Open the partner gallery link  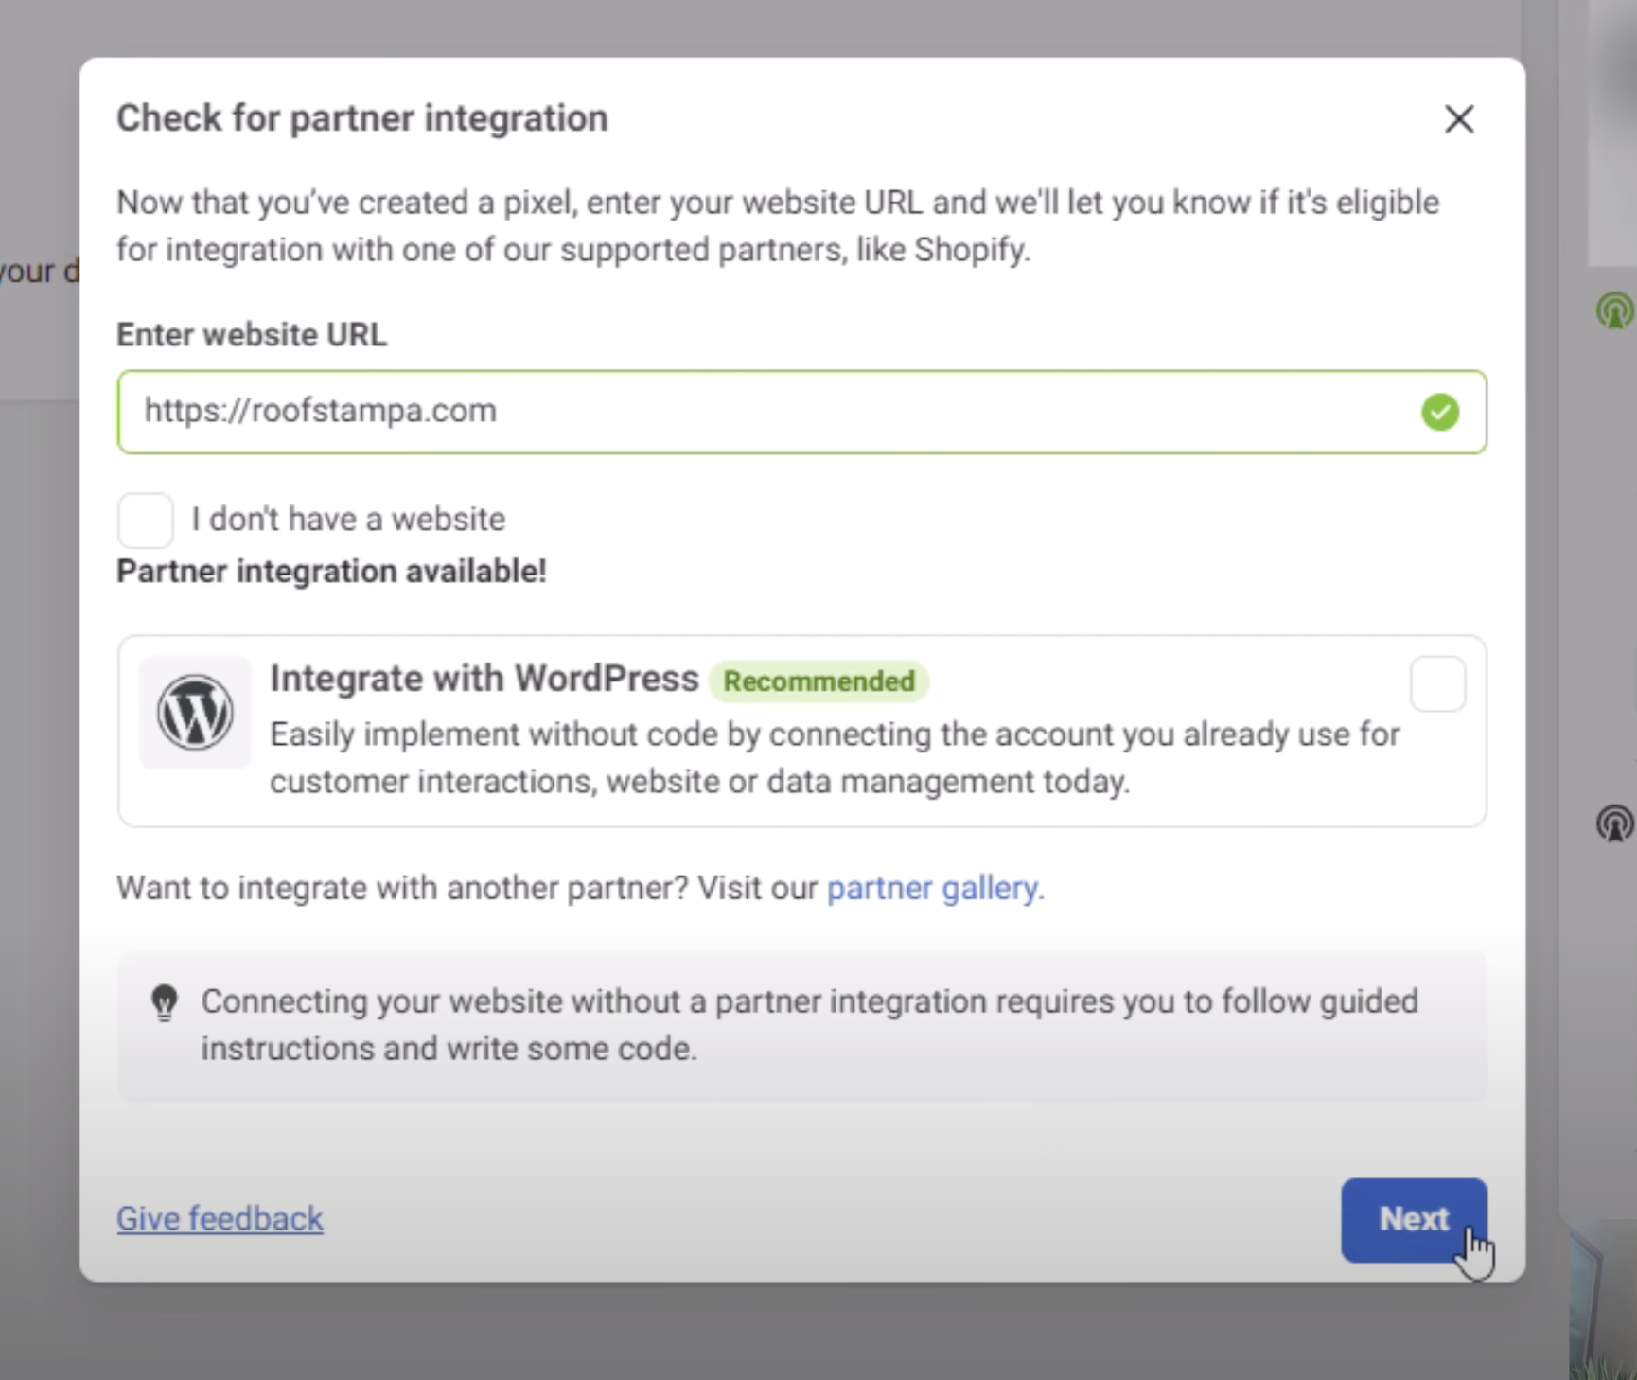click(x=934, y=888)
